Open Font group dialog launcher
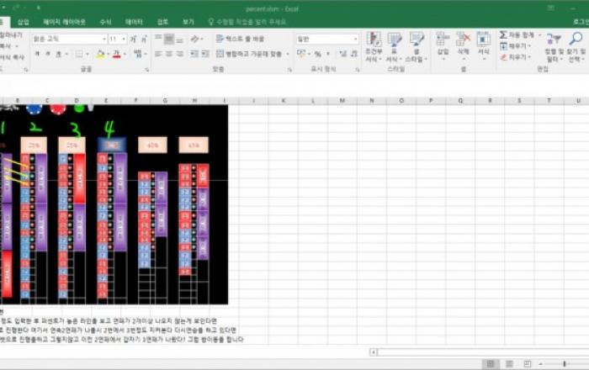The height and width of the screenshot is (370, 589). pyautogui.click(x=146, y=70)
